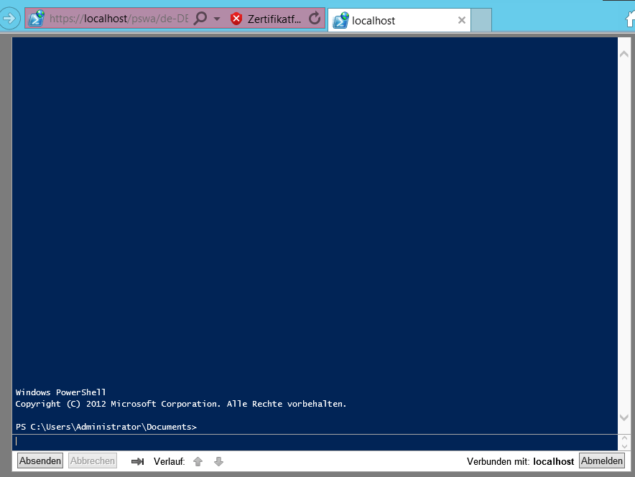Click Abmelden to sign out
Screen dimensions: 635x477
point(602,461)
